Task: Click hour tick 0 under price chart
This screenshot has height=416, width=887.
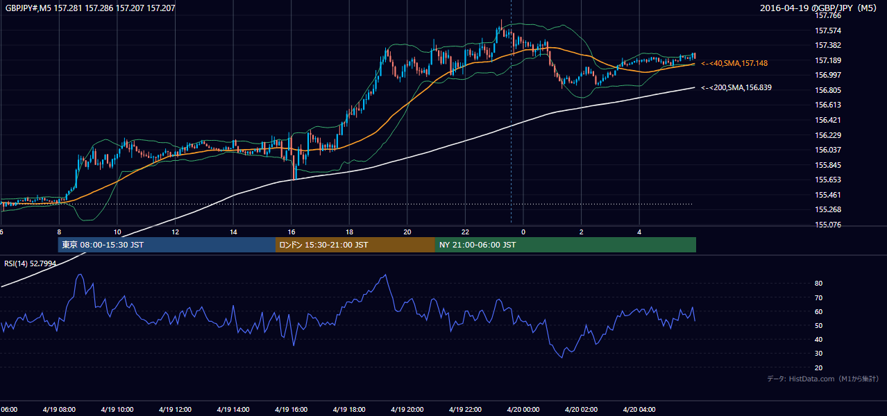Action: pyautogui.click(x=523, y=232)
